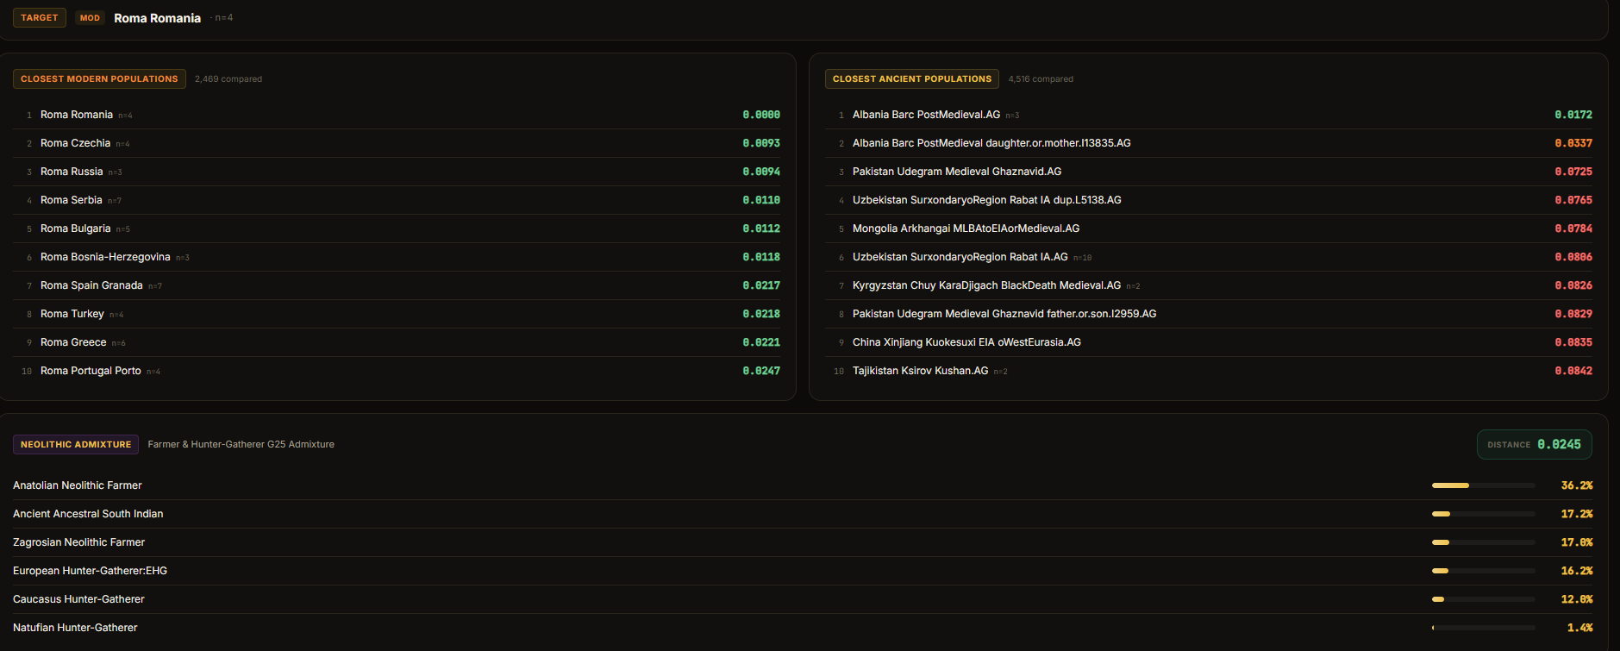This screenshot has height=651, width=1620.
Task: Select the Roma Greece row
Action: [397, 342]
